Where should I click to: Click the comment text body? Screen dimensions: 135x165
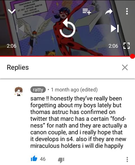(x=78, y=122)
